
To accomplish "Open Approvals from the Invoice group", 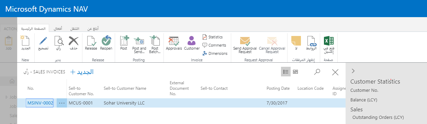I will 174,43.
